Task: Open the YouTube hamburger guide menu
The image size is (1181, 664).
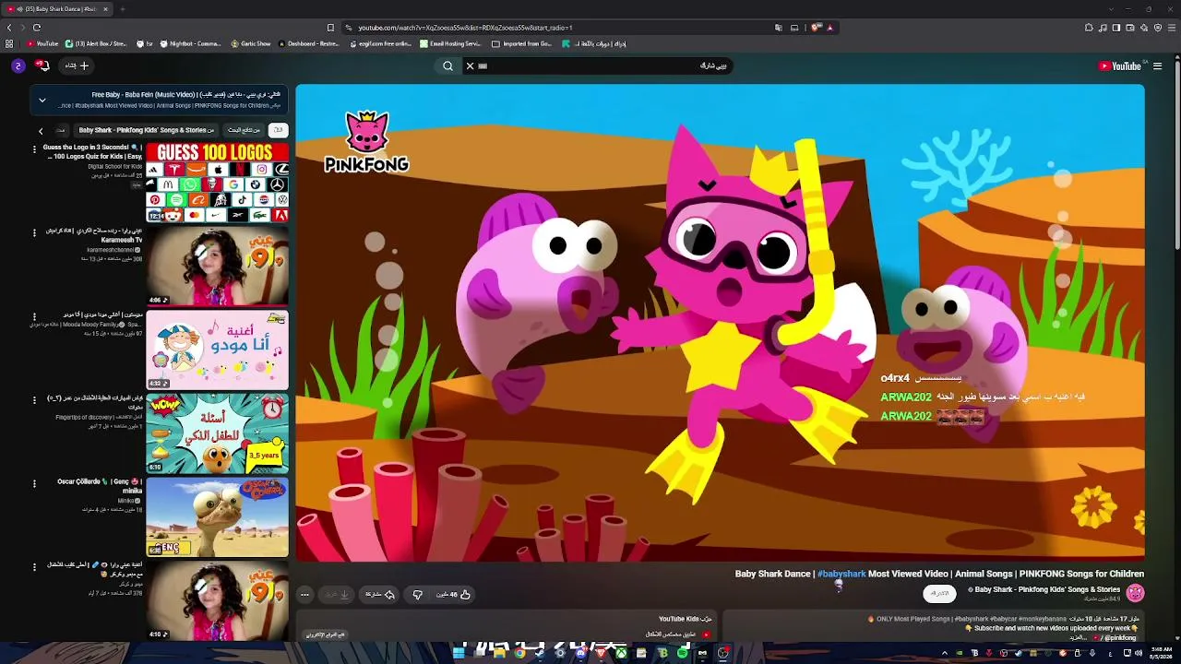Action: pos(1157,65)
